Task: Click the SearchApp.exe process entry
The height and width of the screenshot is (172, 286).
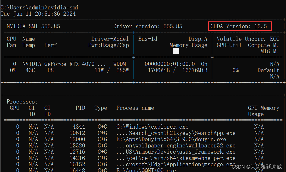Action: (x=175, y=133)
